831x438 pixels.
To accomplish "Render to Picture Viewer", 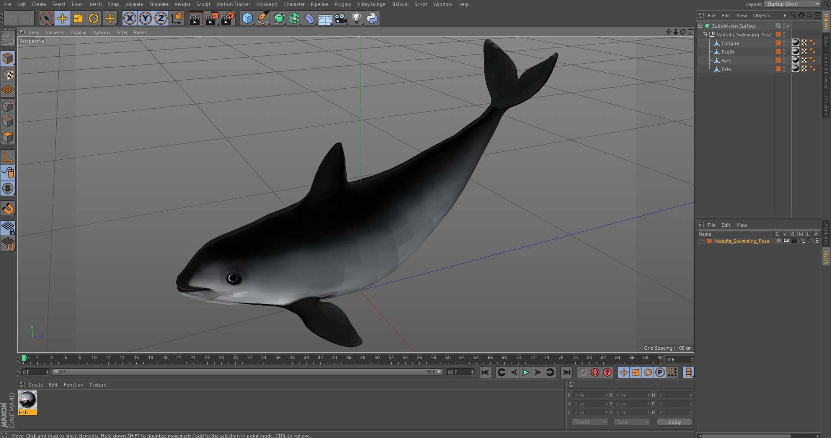I will pos(212,18).
